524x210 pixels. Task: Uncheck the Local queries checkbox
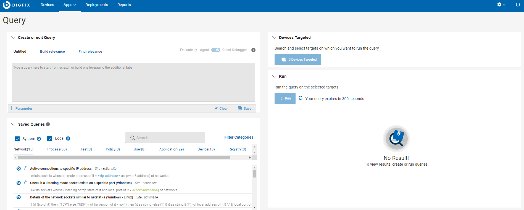[x=50, y=139]
